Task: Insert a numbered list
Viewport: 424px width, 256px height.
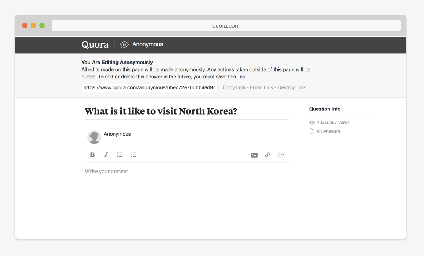Action: [119, 155]
